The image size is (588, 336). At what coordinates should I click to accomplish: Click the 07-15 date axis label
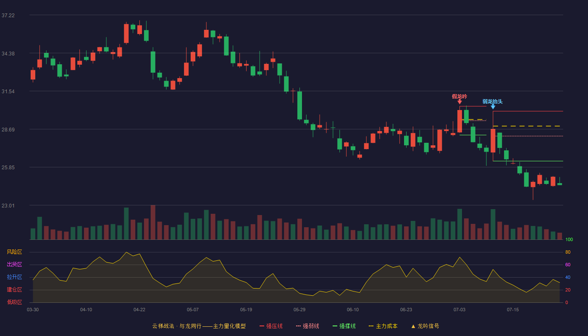(513, 310)
